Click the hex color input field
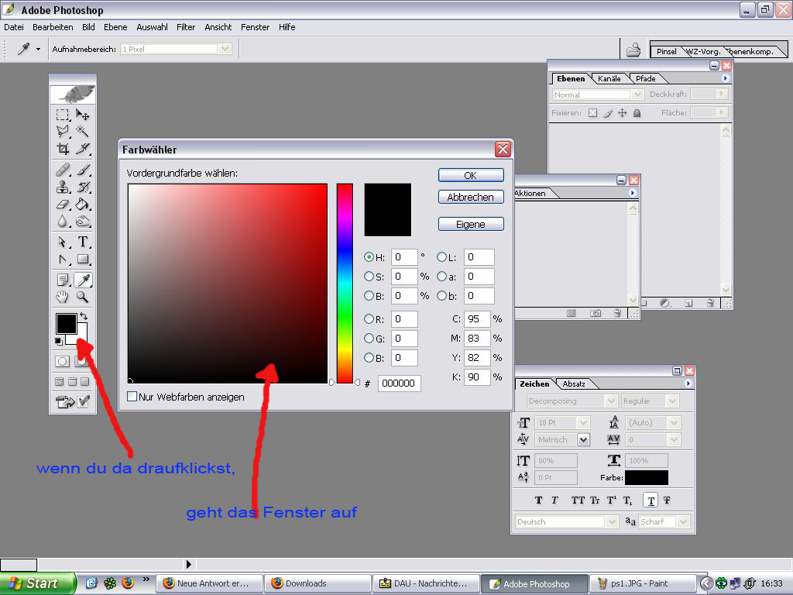 400,383
